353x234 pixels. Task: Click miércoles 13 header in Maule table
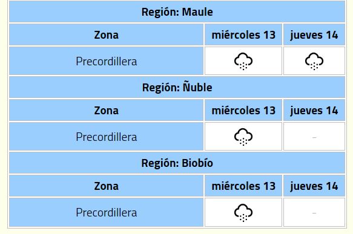point(243,35)
